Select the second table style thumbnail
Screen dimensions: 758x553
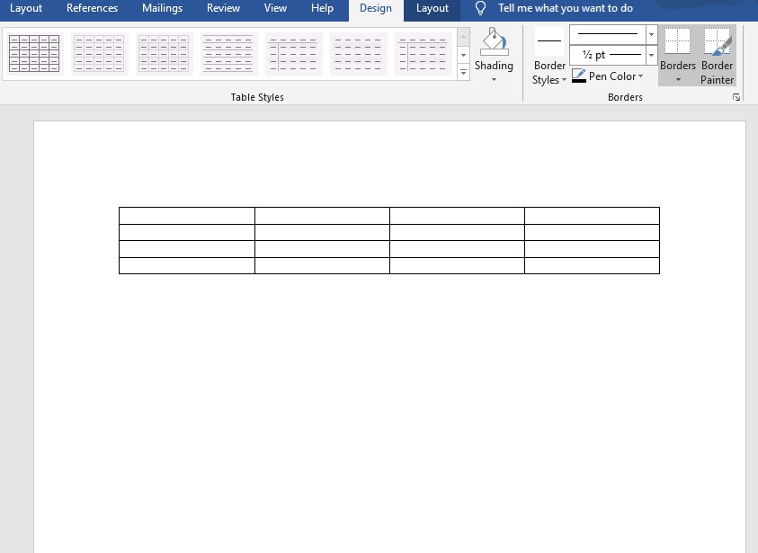(99, 54)
